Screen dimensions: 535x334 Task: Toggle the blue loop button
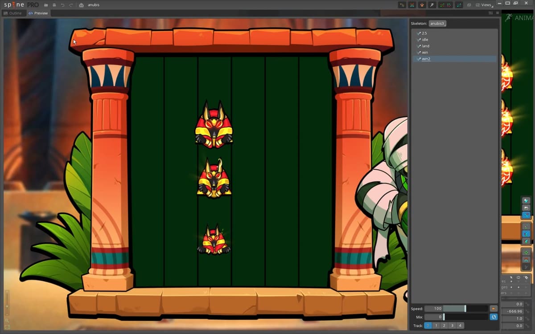494,317
